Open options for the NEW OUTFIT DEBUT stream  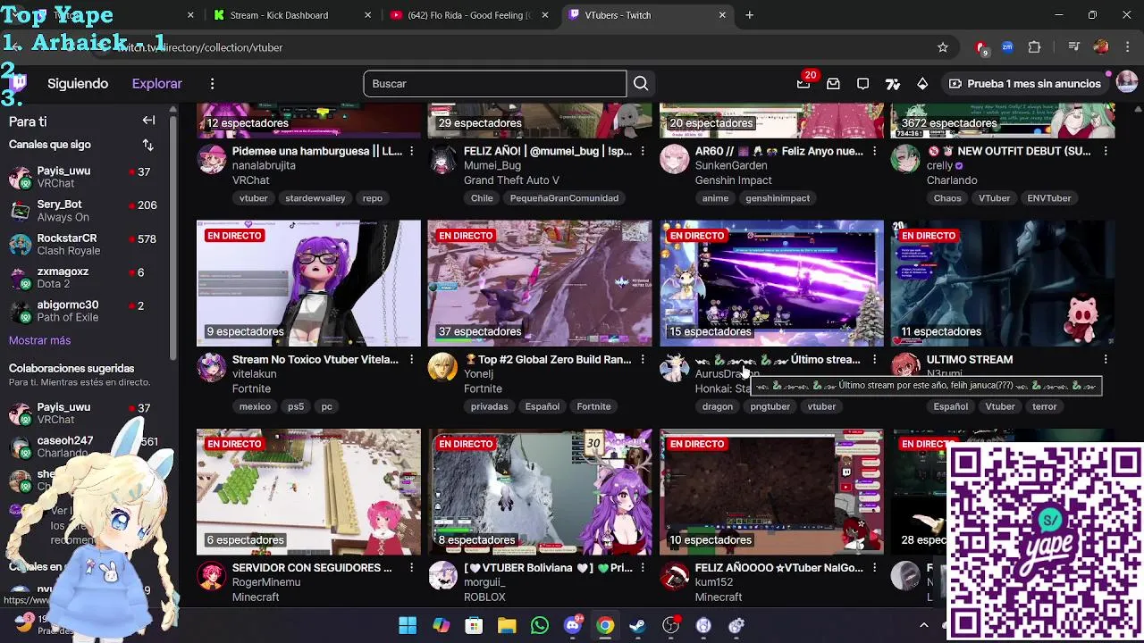1106,151
